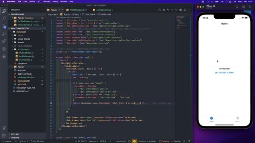The height and width of the screenshot is (143, 255).
Task: Open editor more actions ellipsis
Action: [x=189, y=10]
